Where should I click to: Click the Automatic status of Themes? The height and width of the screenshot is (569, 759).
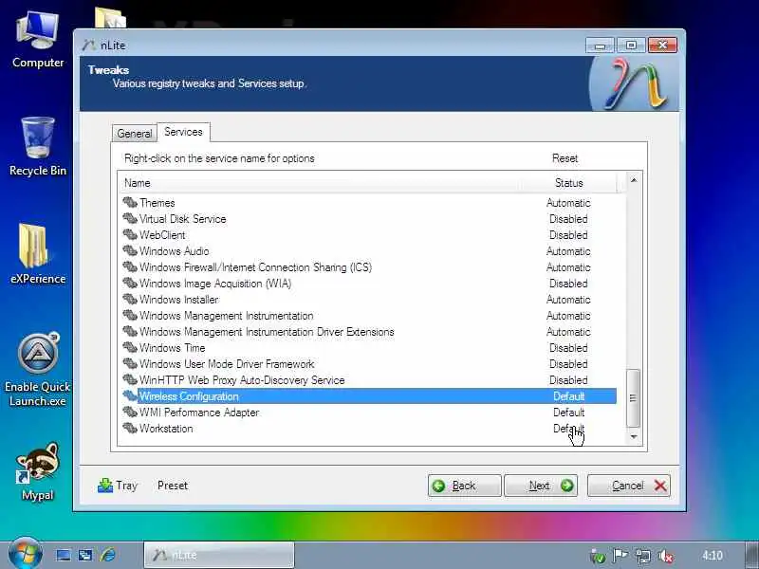tap(568, 203)
